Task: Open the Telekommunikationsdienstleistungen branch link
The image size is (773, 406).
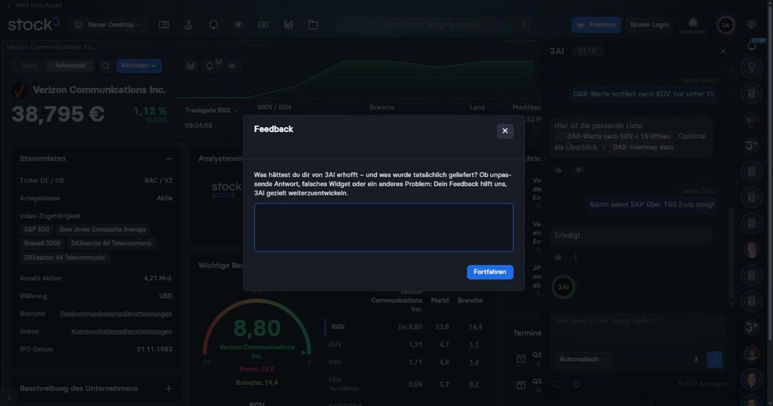Action: click(x=116, y=314)
